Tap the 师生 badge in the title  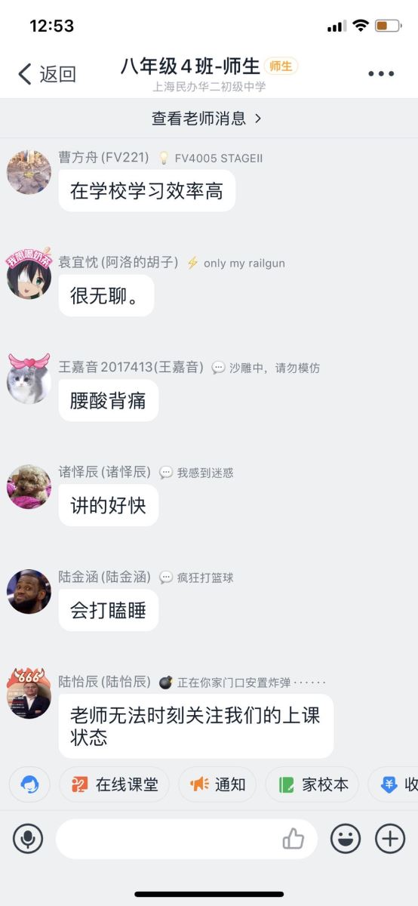[x=281, y=66]
